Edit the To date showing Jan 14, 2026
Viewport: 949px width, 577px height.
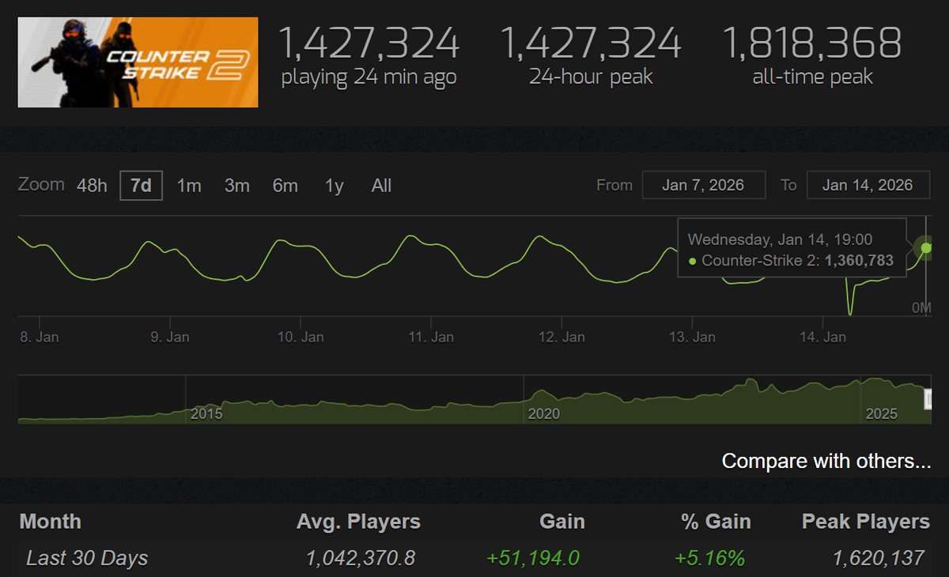[x=868, y=185]
